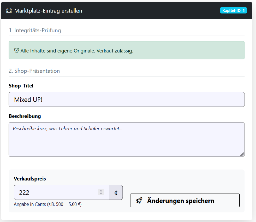
Task: Click into the Beschreibung textarea
Action: pyautogui.click(x=126, y=140)
